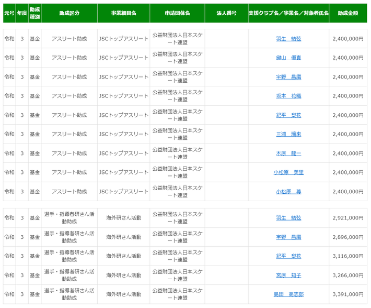Select the 2,921,000円 amount cell
371x308 pixels.
click(x=348, y=218)
